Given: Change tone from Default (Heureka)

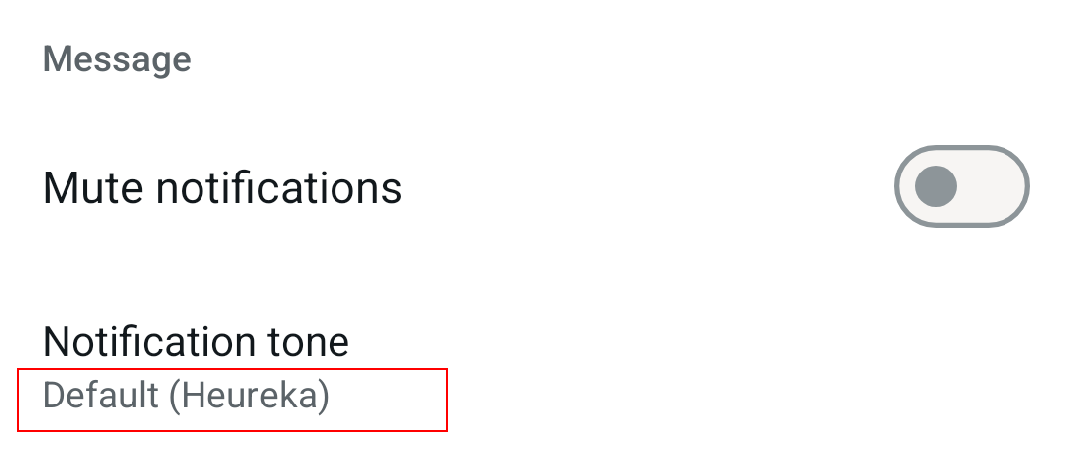Looking at the screenshot, I should [x=186, y=397].
